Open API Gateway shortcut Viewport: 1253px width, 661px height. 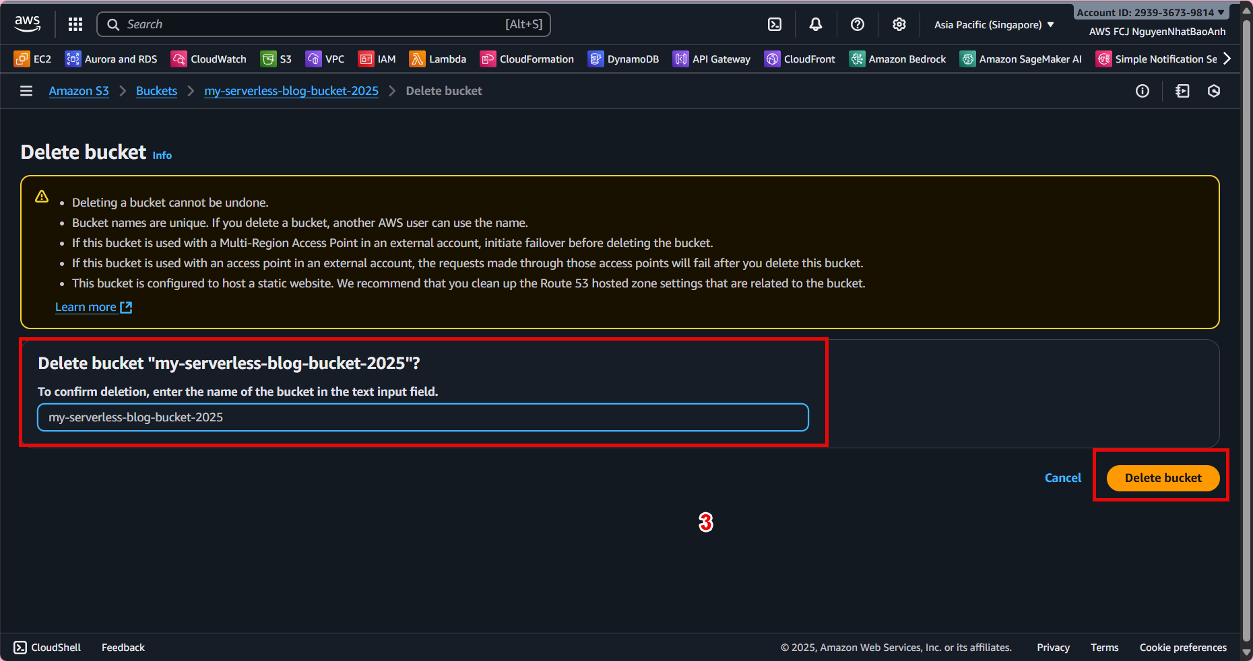[x=711, y=59]
